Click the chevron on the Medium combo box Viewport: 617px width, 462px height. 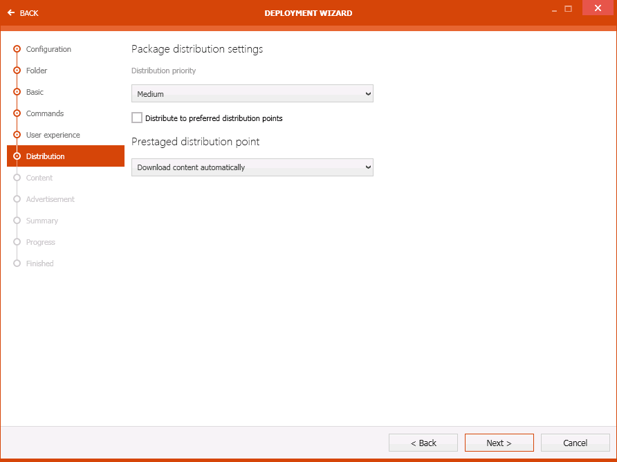(x=367, y=93)
